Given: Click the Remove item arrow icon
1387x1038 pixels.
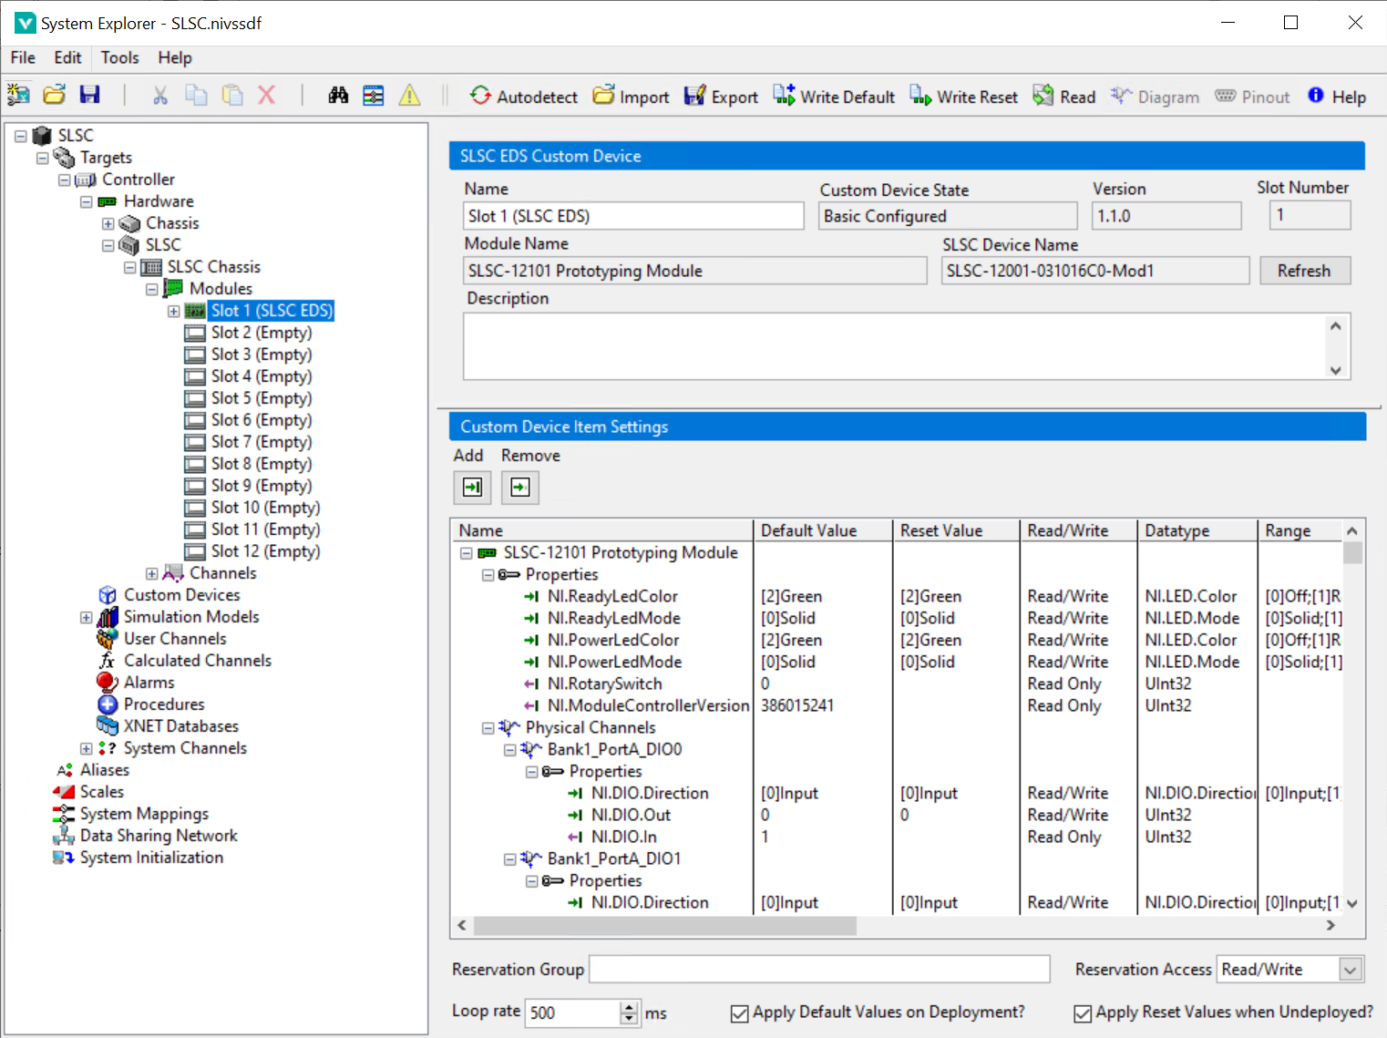Looking at the screenshot, I should [520, 488].
